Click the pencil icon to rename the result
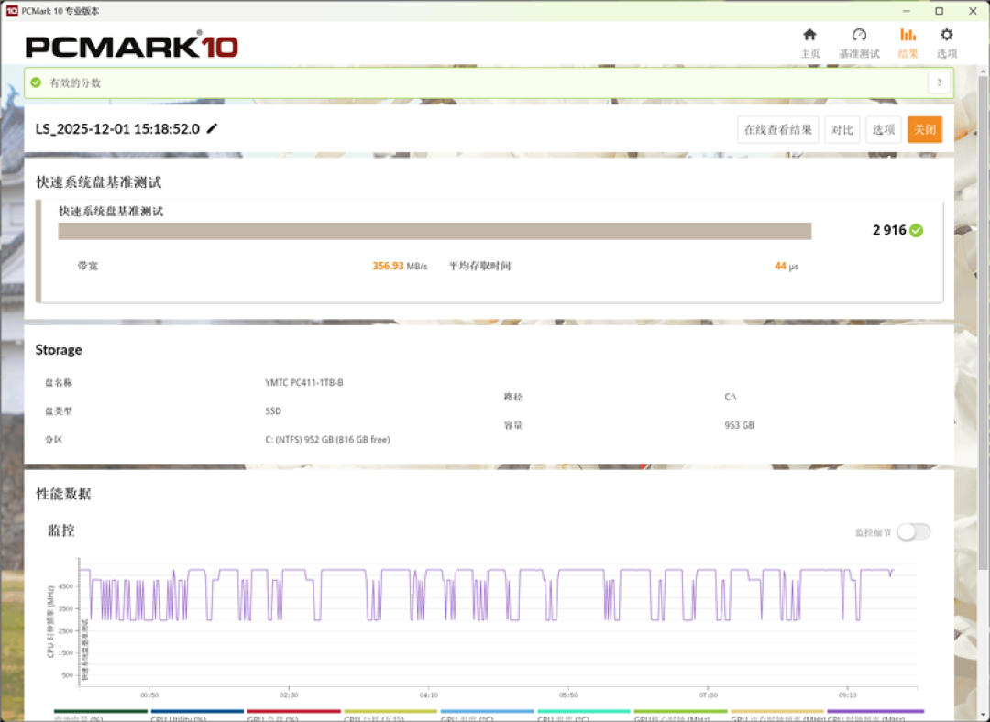 pos(212,129)
